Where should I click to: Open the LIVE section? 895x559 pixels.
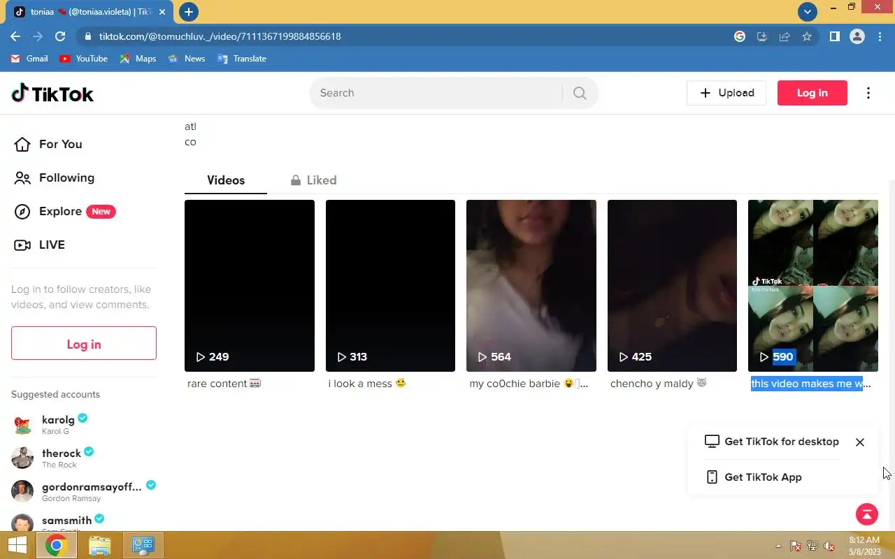click(x=40, y=245)
